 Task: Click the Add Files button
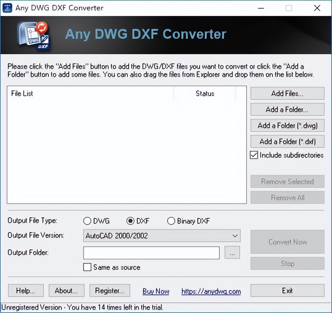coord(287,93)
